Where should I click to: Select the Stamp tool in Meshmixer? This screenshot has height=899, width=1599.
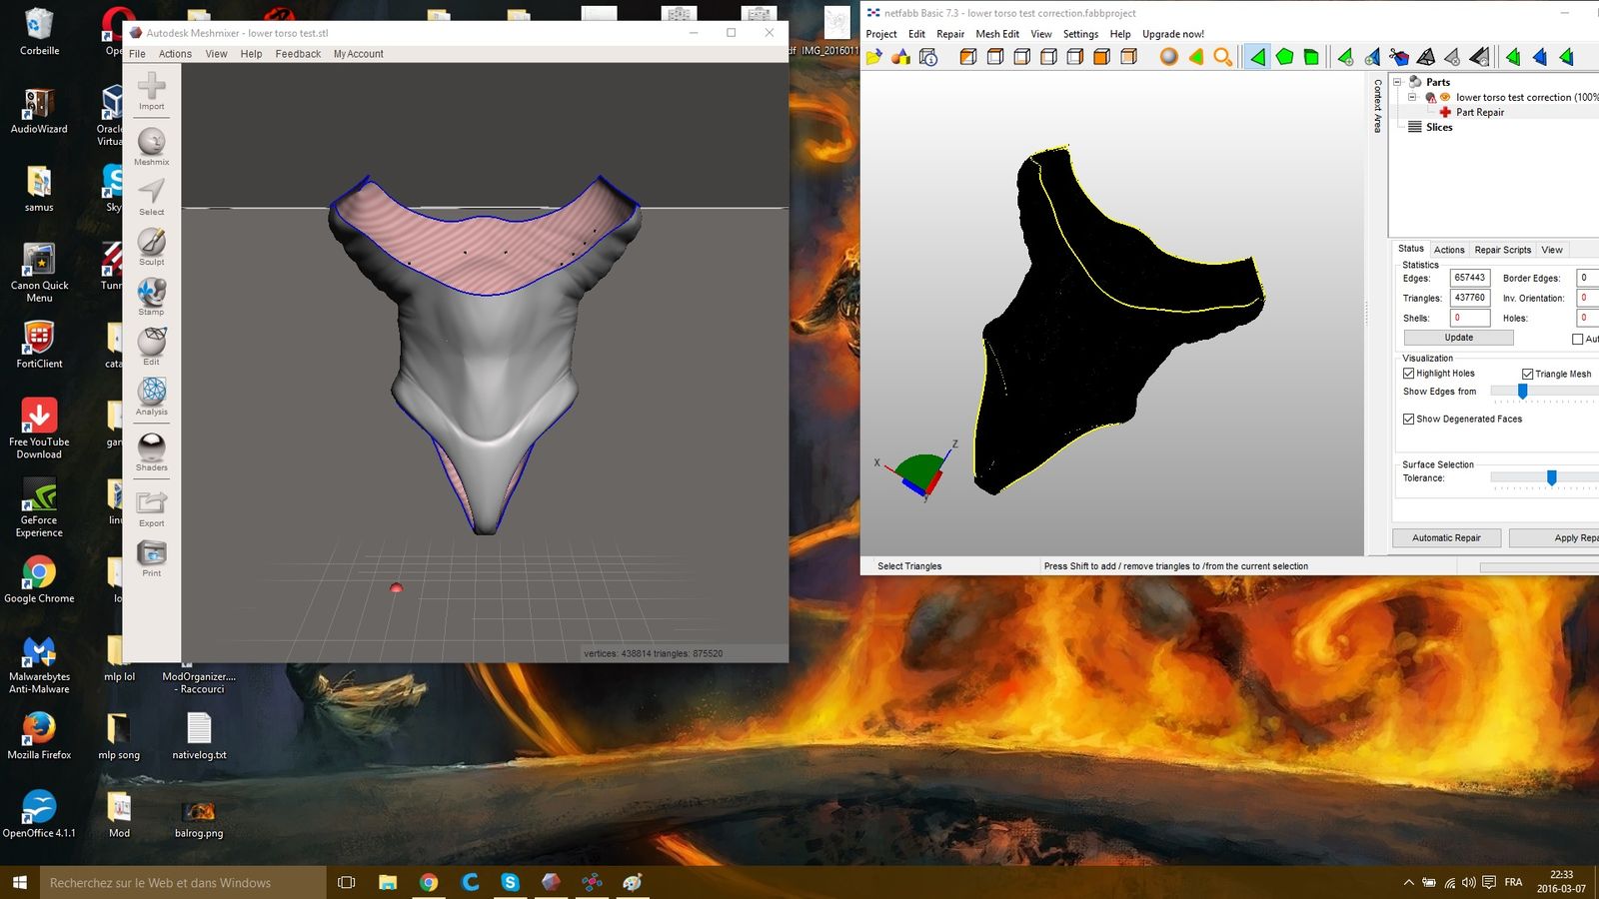pos(151,296)
